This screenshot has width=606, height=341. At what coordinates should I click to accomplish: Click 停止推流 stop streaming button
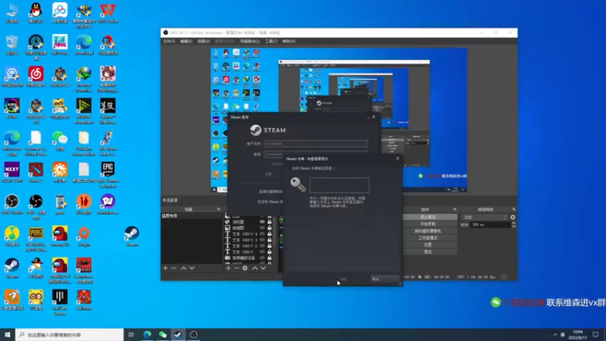point(427,217)
